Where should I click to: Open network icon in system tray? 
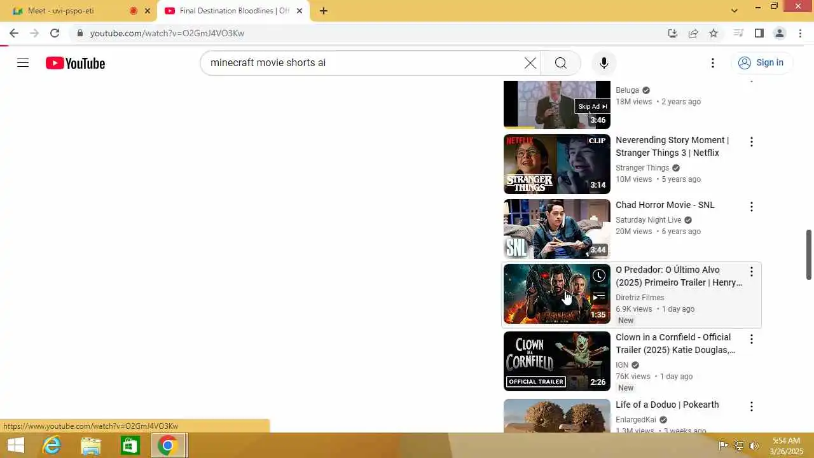739,445
